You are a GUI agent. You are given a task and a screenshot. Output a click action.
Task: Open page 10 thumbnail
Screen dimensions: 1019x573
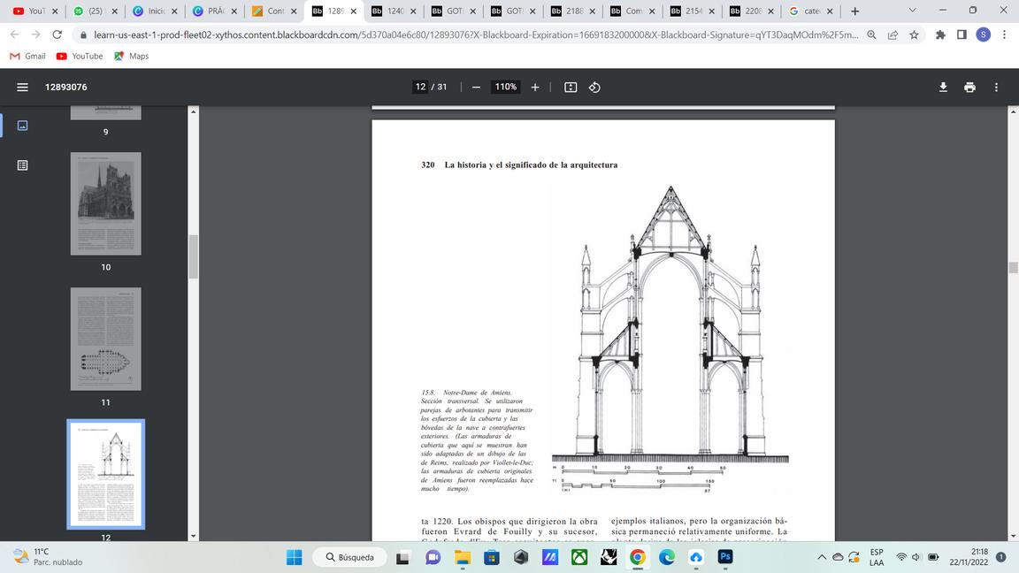click(105, 203)
